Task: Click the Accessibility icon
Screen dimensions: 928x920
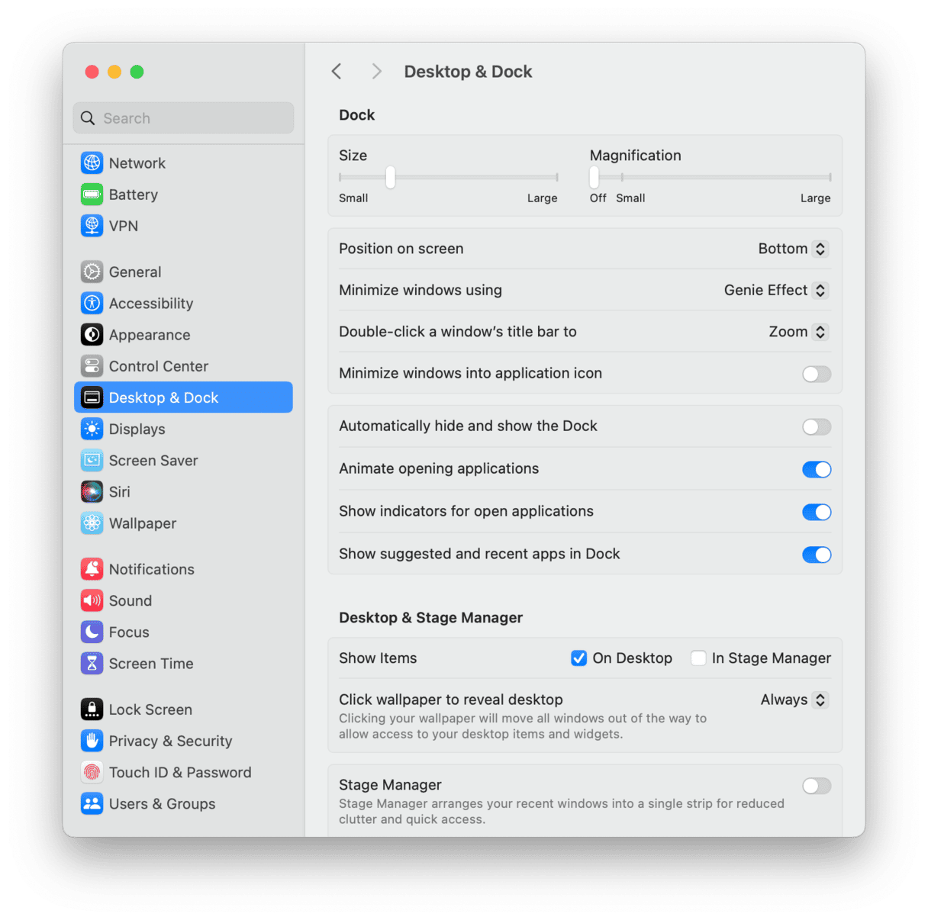Action: tap(92, 303)
